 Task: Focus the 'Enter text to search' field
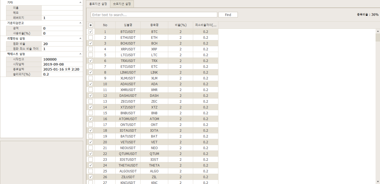pyautogui.click(x=154, y=15)
